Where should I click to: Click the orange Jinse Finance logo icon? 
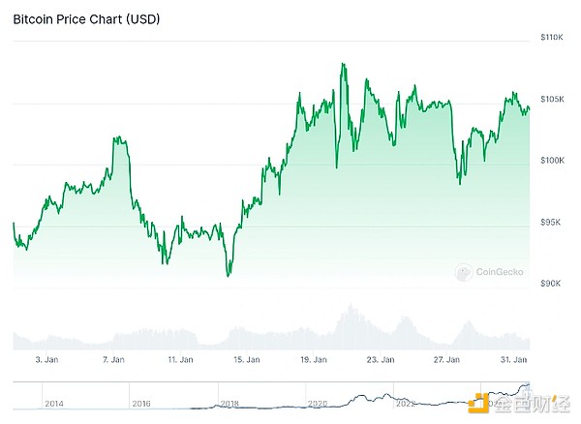point(477,404)
